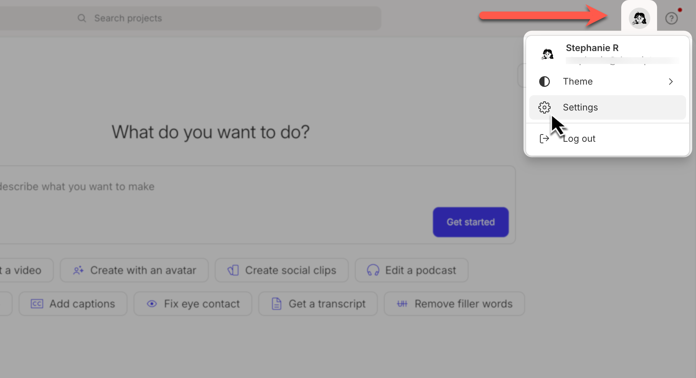Open Settings from the menu
This screenshot has height=378, width=696.
(607, 107)
